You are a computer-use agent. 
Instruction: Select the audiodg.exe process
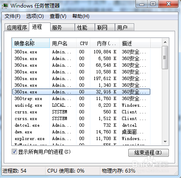(x=81, y=105)
